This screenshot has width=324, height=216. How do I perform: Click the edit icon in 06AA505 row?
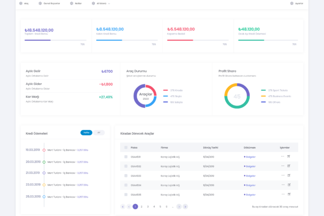tap(289, 195)
